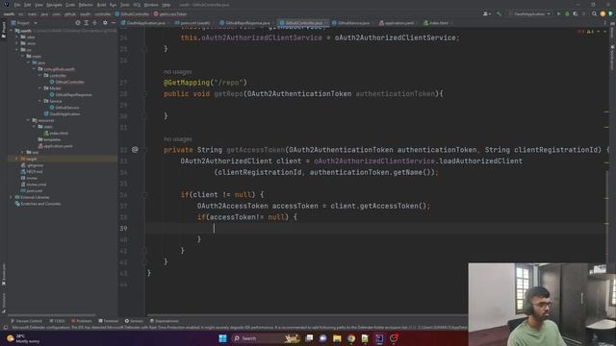Click Expand All icon in Project panel
Image resolution: width=616 pixels, height=346 pixels.
click(x=87, y=23)
